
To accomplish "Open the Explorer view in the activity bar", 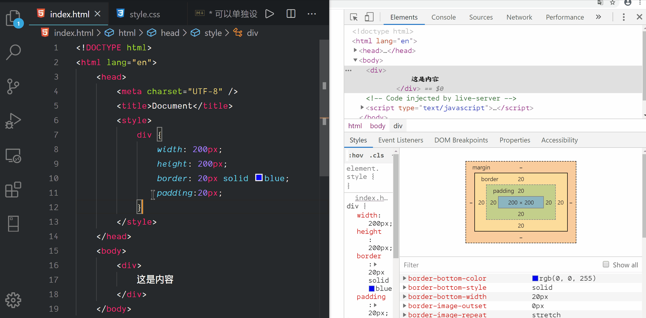I will point(13,18).
